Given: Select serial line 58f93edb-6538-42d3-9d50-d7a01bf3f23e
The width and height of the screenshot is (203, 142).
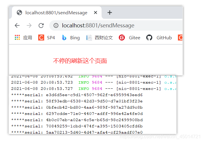Looking at the screenshot, I should pyautogui.click(x=77, y=101).
